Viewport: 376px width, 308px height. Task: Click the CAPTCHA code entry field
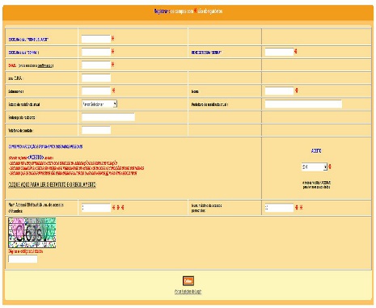click(x=23, y=259)
